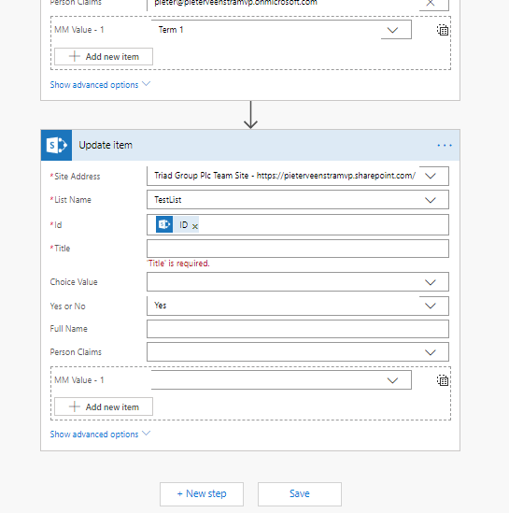Click the "'Title' is required." error message
Screen dimensions: 509x513
click(x=178, y=264)
